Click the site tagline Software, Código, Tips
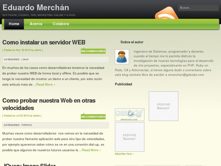Image resolution: width=221 pixels, height=166 pixels. (39, 15)
